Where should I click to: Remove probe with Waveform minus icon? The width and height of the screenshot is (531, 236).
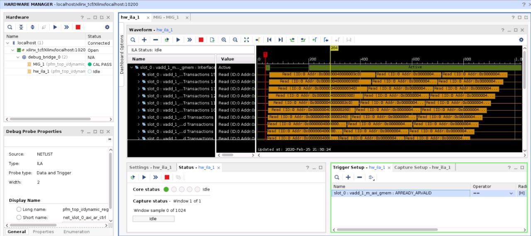(x=156, y=40)
